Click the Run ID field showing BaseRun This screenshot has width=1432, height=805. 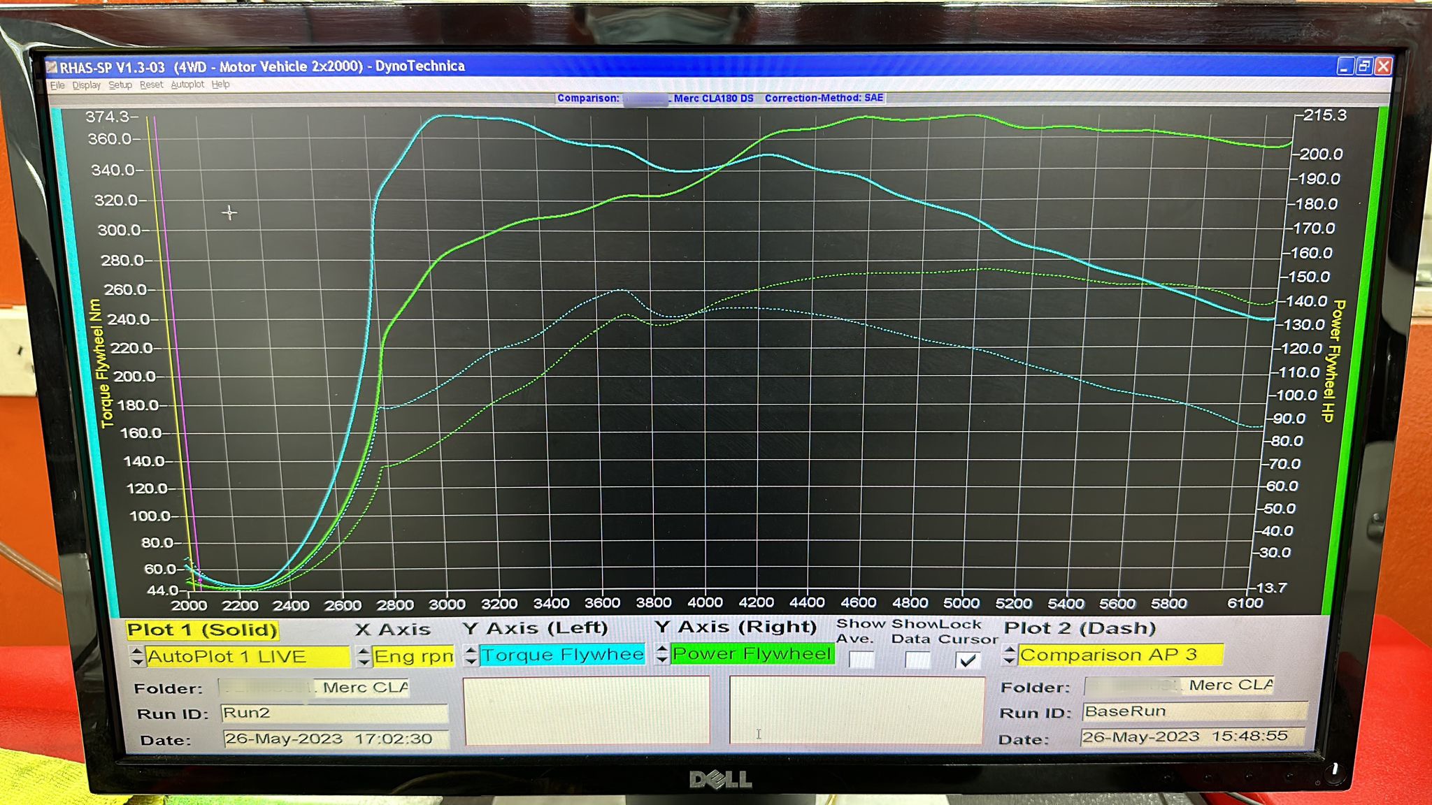pos(1195,711)
